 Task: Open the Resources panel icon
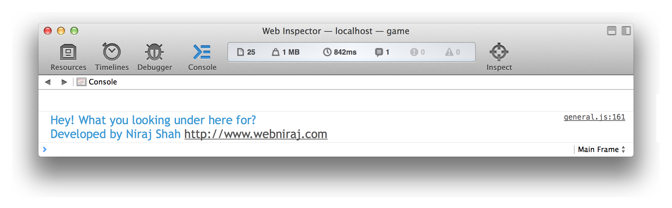68,52
